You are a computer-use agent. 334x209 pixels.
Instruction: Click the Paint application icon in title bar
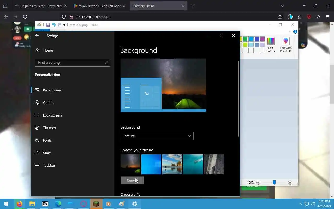tap(39, 25)
